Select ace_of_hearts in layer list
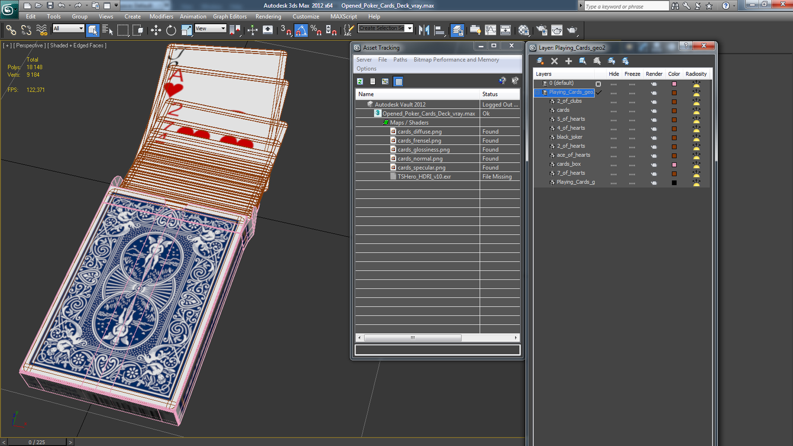 [573, 155]
